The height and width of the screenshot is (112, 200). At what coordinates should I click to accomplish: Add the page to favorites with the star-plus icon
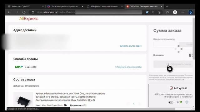click(x=159, y=12)
